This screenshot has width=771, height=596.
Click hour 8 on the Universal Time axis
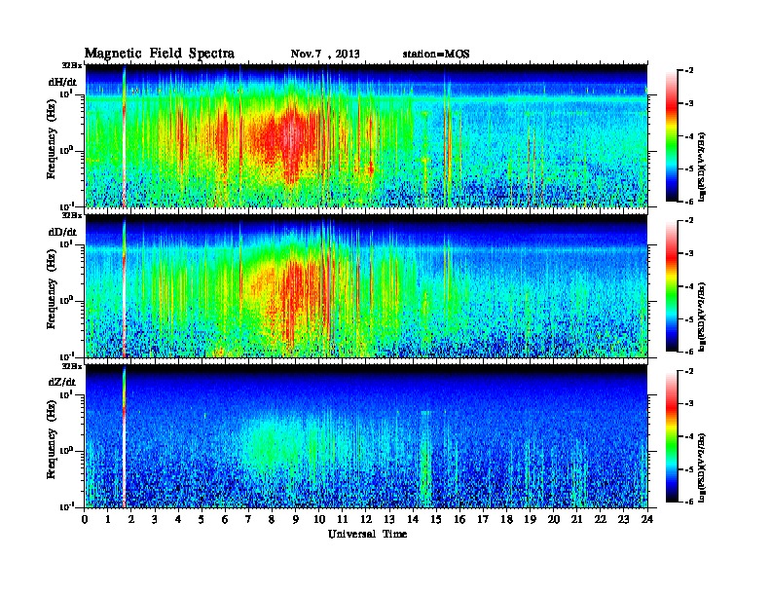(272, 520)
